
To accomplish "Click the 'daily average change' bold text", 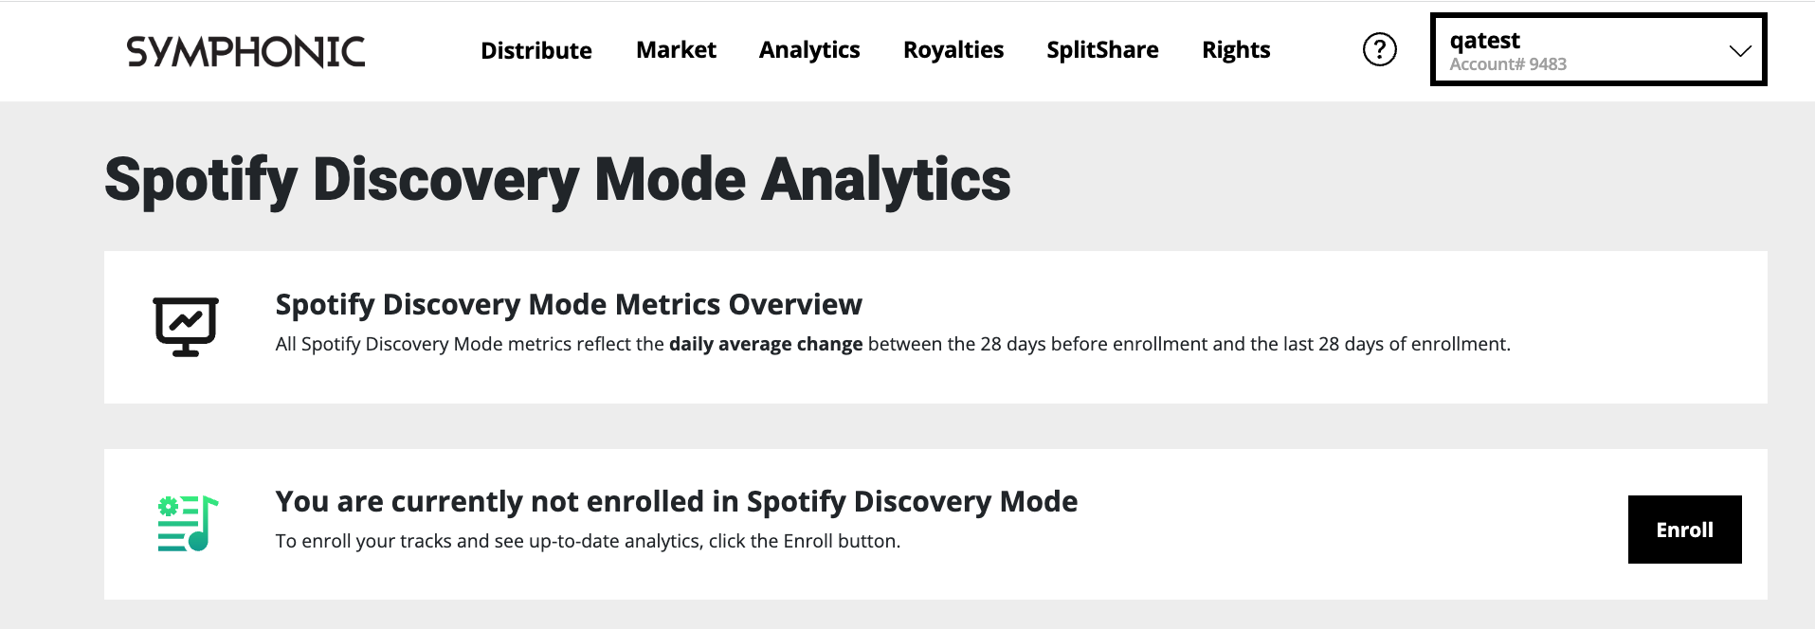I will click(766, 344).
